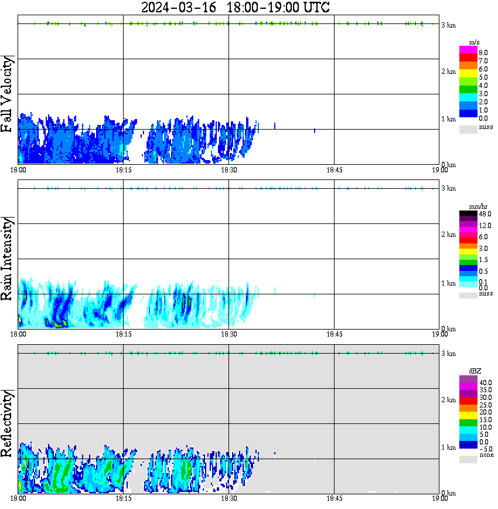The image size is (498, 509).
Task: Pick the red swatch in the Reflectivity legend
Action: point(468,401)
